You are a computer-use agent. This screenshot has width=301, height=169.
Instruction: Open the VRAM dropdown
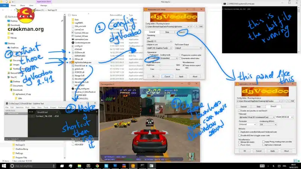pyautogui.click(x=287, y=117)
